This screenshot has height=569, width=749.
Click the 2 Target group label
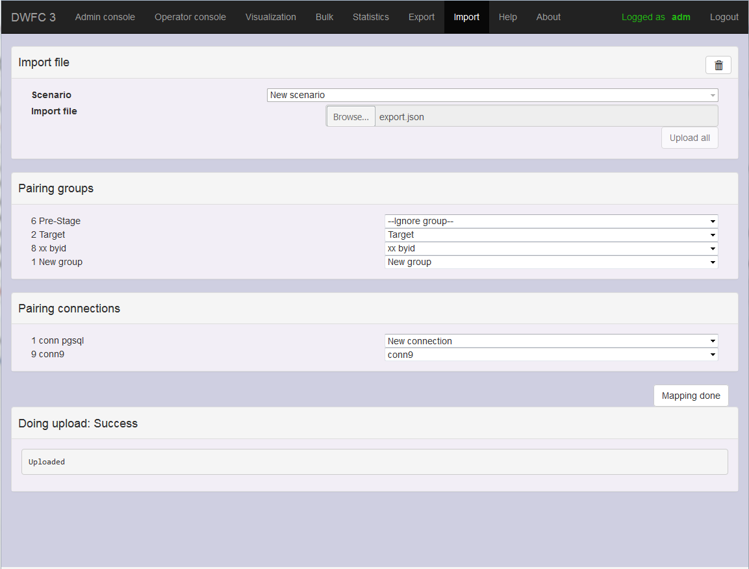[48, 234]
